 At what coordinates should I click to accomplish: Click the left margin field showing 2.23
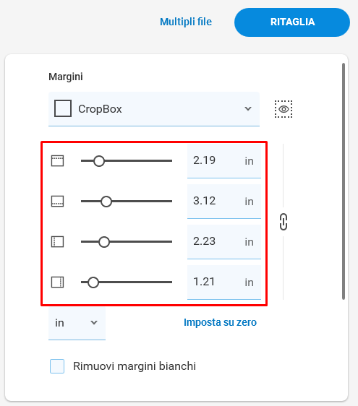[224, 242]
